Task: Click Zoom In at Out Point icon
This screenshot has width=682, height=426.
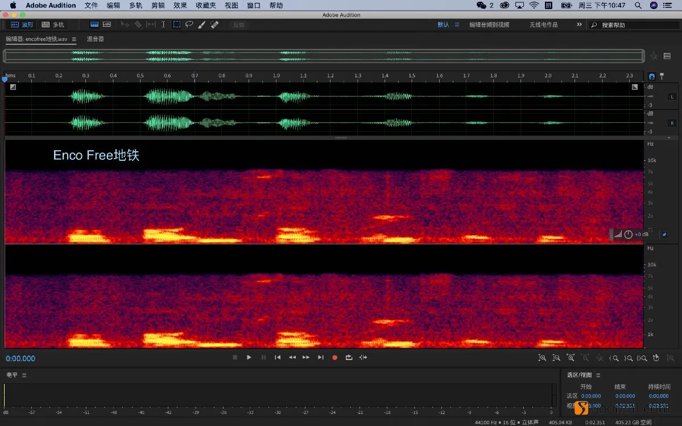Action: pyautogui.click(x=629, y=358)
